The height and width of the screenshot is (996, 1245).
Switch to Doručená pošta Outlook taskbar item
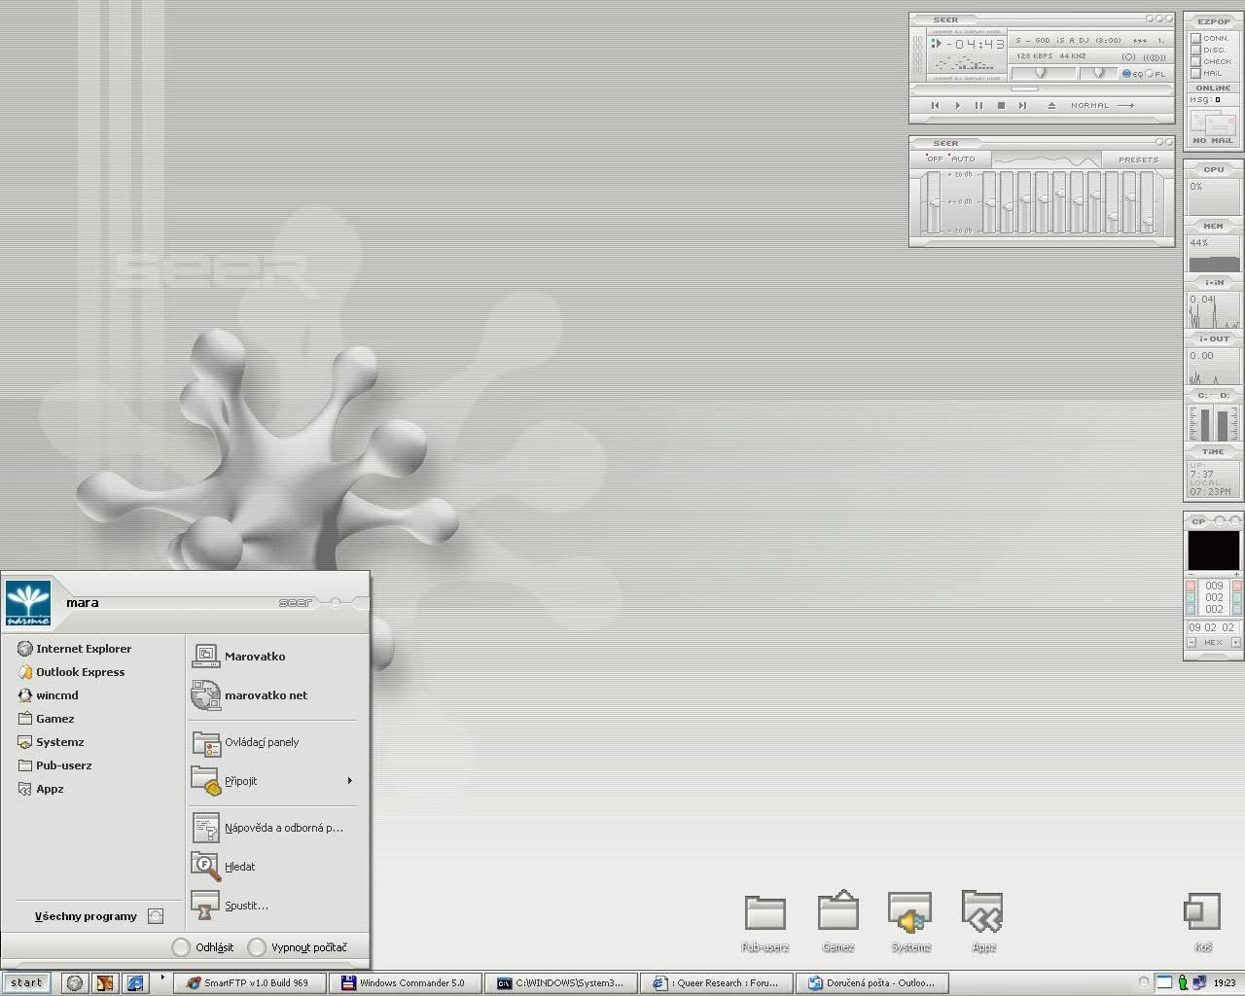[x=872, y=983]
